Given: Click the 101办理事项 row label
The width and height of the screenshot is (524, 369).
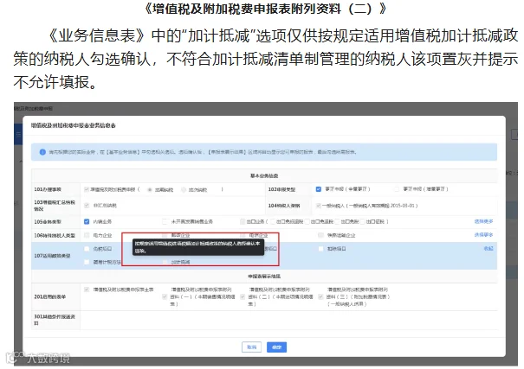Looking at the screenshot, I should click(x=48, y=189).
